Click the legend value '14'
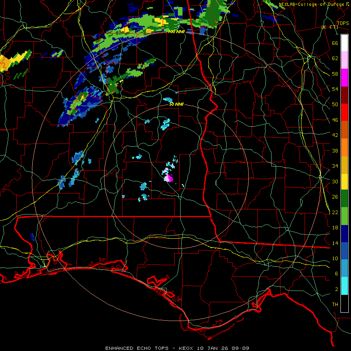This screenshot has height=351, width=351. pos(335,243)
